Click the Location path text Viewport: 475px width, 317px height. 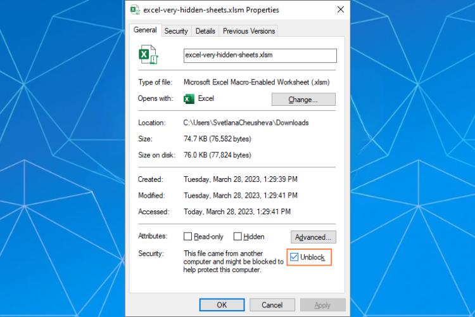[x=246, y=123]
